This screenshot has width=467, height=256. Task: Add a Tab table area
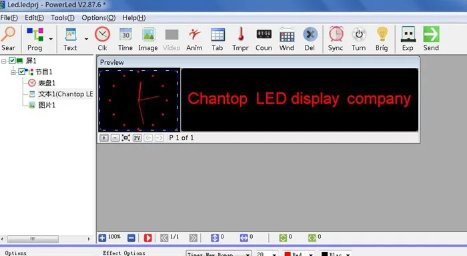[x=217, y=39]
